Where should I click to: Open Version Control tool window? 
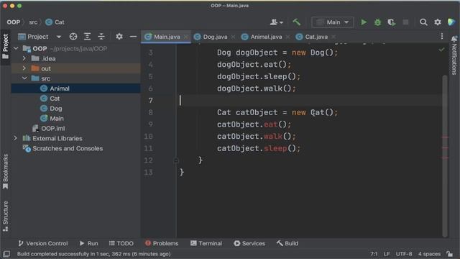pos(43,243)
